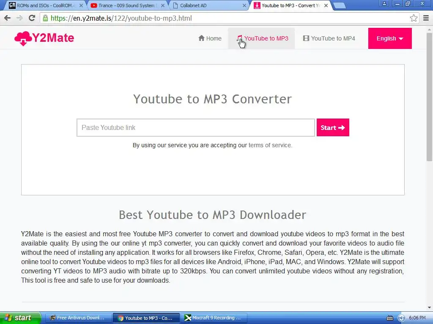Viewport: 433px width, 324px height.
Task: Switch to Free Antivirus Download taskbar window
Action: click(x=78, y=318)
